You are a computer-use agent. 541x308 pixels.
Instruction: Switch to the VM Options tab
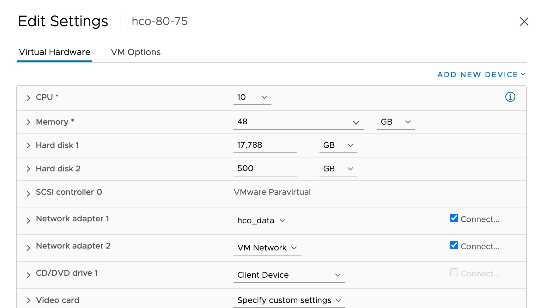(136, 52)
